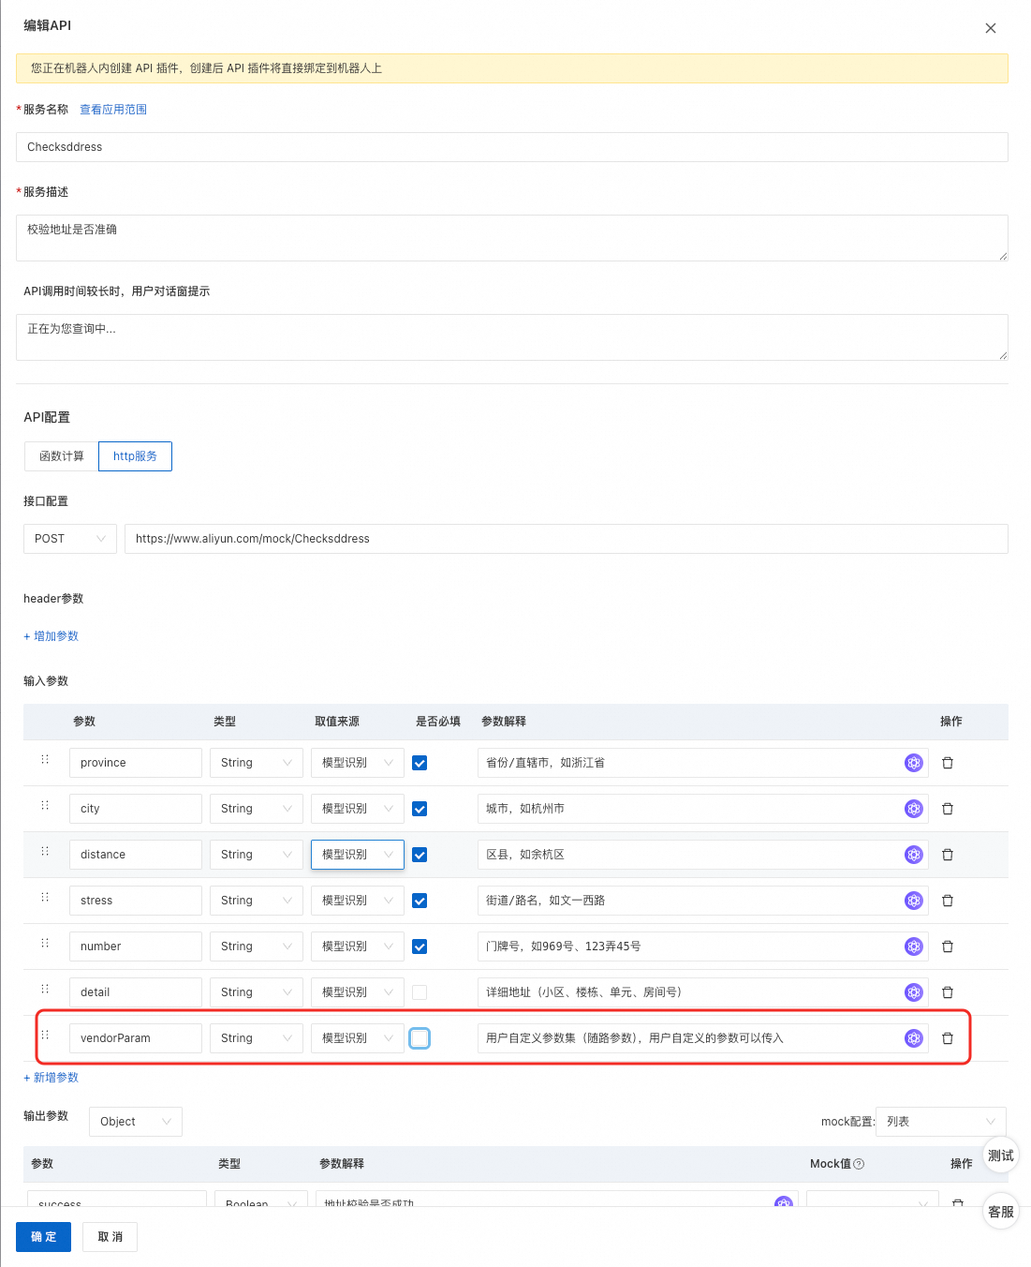Grab the drag handle of province row

(x=45, y=759)
